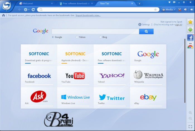The image size is (195, 131).
Task: Open Softonic Download gratis di programmi tile
Action: [x=39, y=55]
